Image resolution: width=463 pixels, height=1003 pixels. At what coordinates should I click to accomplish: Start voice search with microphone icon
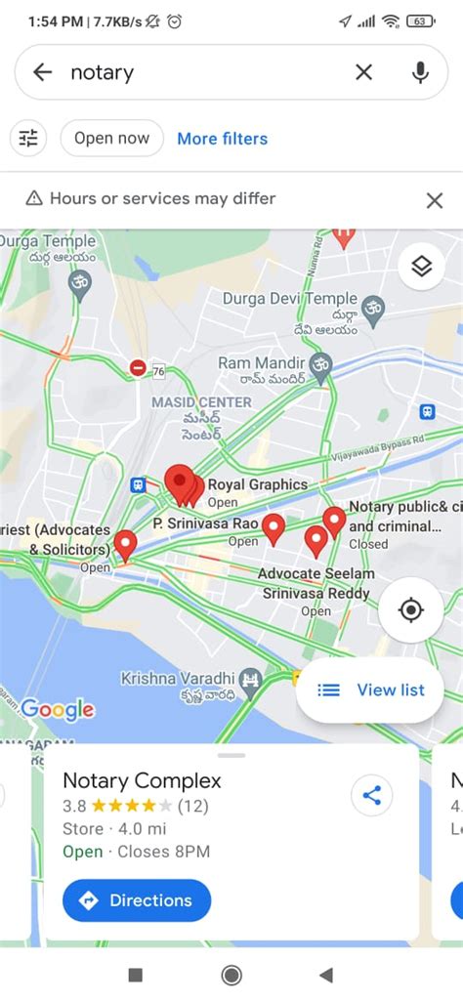click(x=420, y=72)
